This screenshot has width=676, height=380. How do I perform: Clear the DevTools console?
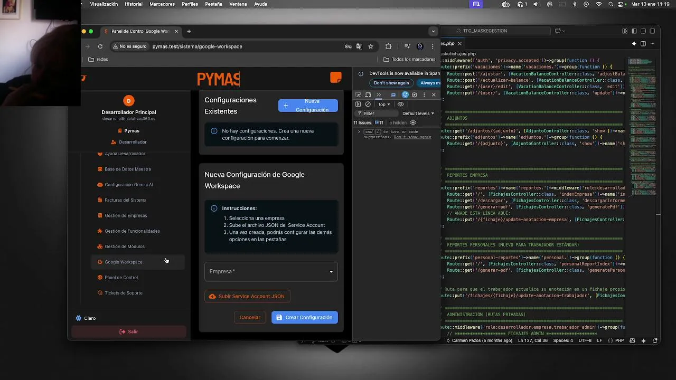(368, 104)
